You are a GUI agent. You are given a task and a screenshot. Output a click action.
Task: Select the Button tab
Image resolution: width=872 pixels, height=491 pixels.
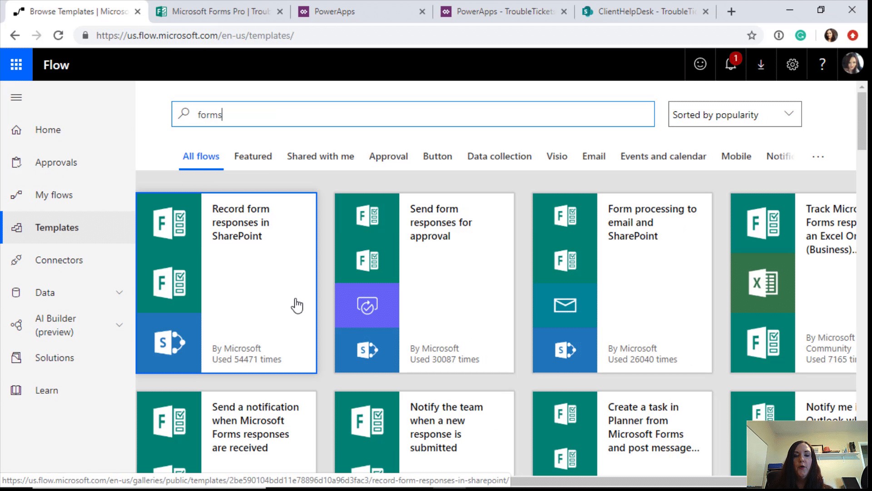pos(437,156)
